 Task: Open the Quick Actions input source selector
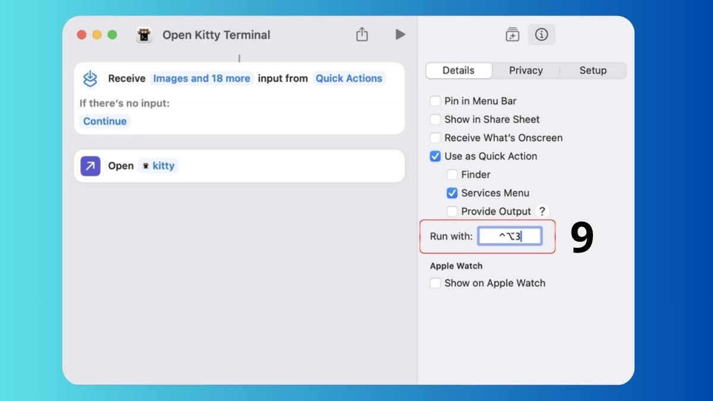pyautogui.click(x=349, y=78)
